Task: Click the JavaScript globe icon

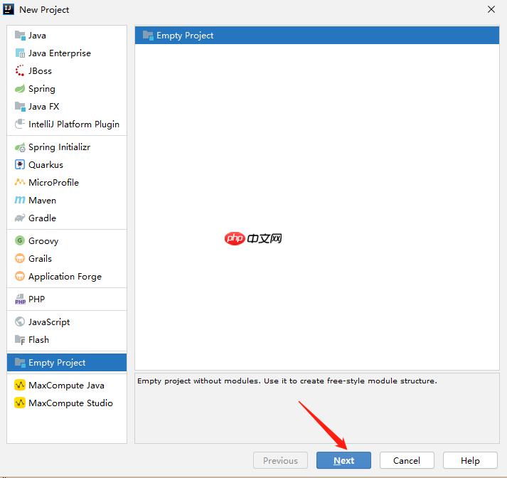Action: click(20, 322)
